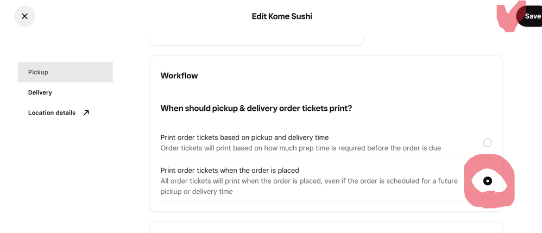Image resolution: width=542 pixels, height=233 pixels.
Task: Select print based on pickup and delivery time
Action: point(488,143)
